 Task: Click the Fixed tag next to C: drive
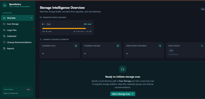(49, 24)
